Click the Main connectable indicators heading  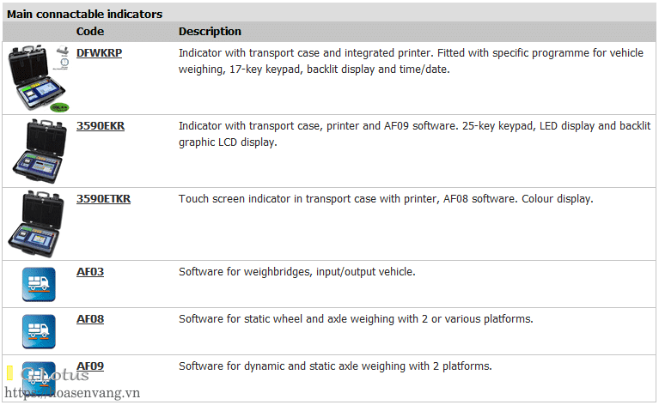coord(84,15)
